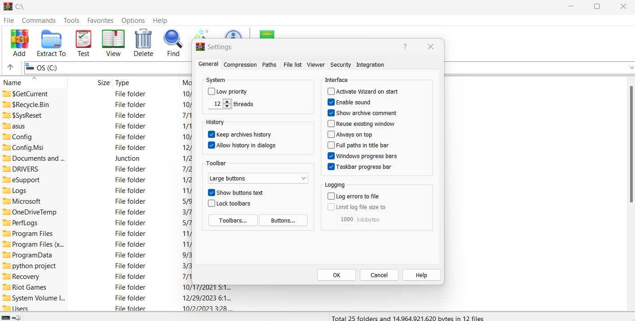Screen dimensions: 635x321
Task: Open the View toolbar icon
Action: (112, 39)
